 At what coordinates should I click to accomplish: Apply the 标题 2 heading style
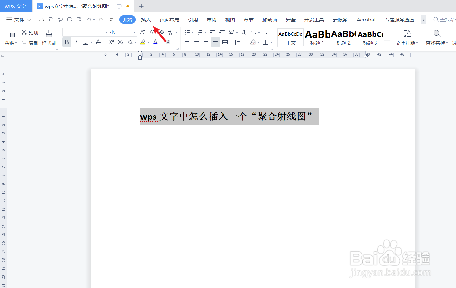coord(344,37)
